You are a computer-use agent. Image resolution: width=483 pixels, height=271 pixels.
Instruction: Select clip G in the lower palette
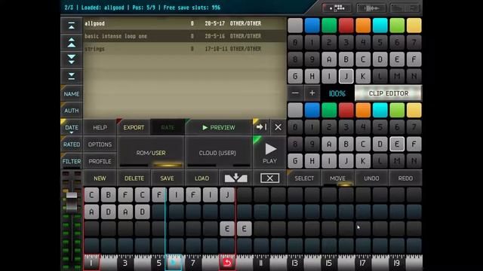295,160
